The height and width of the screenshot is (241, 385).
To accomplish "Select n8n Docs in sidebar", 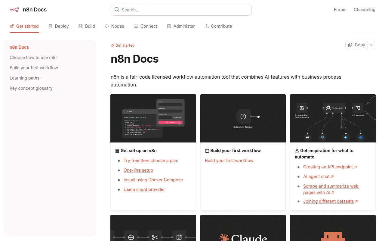I will [x=19, y=47].
